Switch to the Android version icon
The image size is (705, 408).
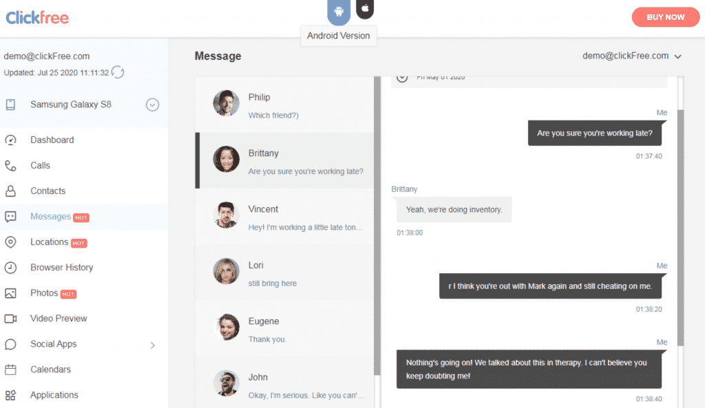pyautogui.click(x=339, y=11)
